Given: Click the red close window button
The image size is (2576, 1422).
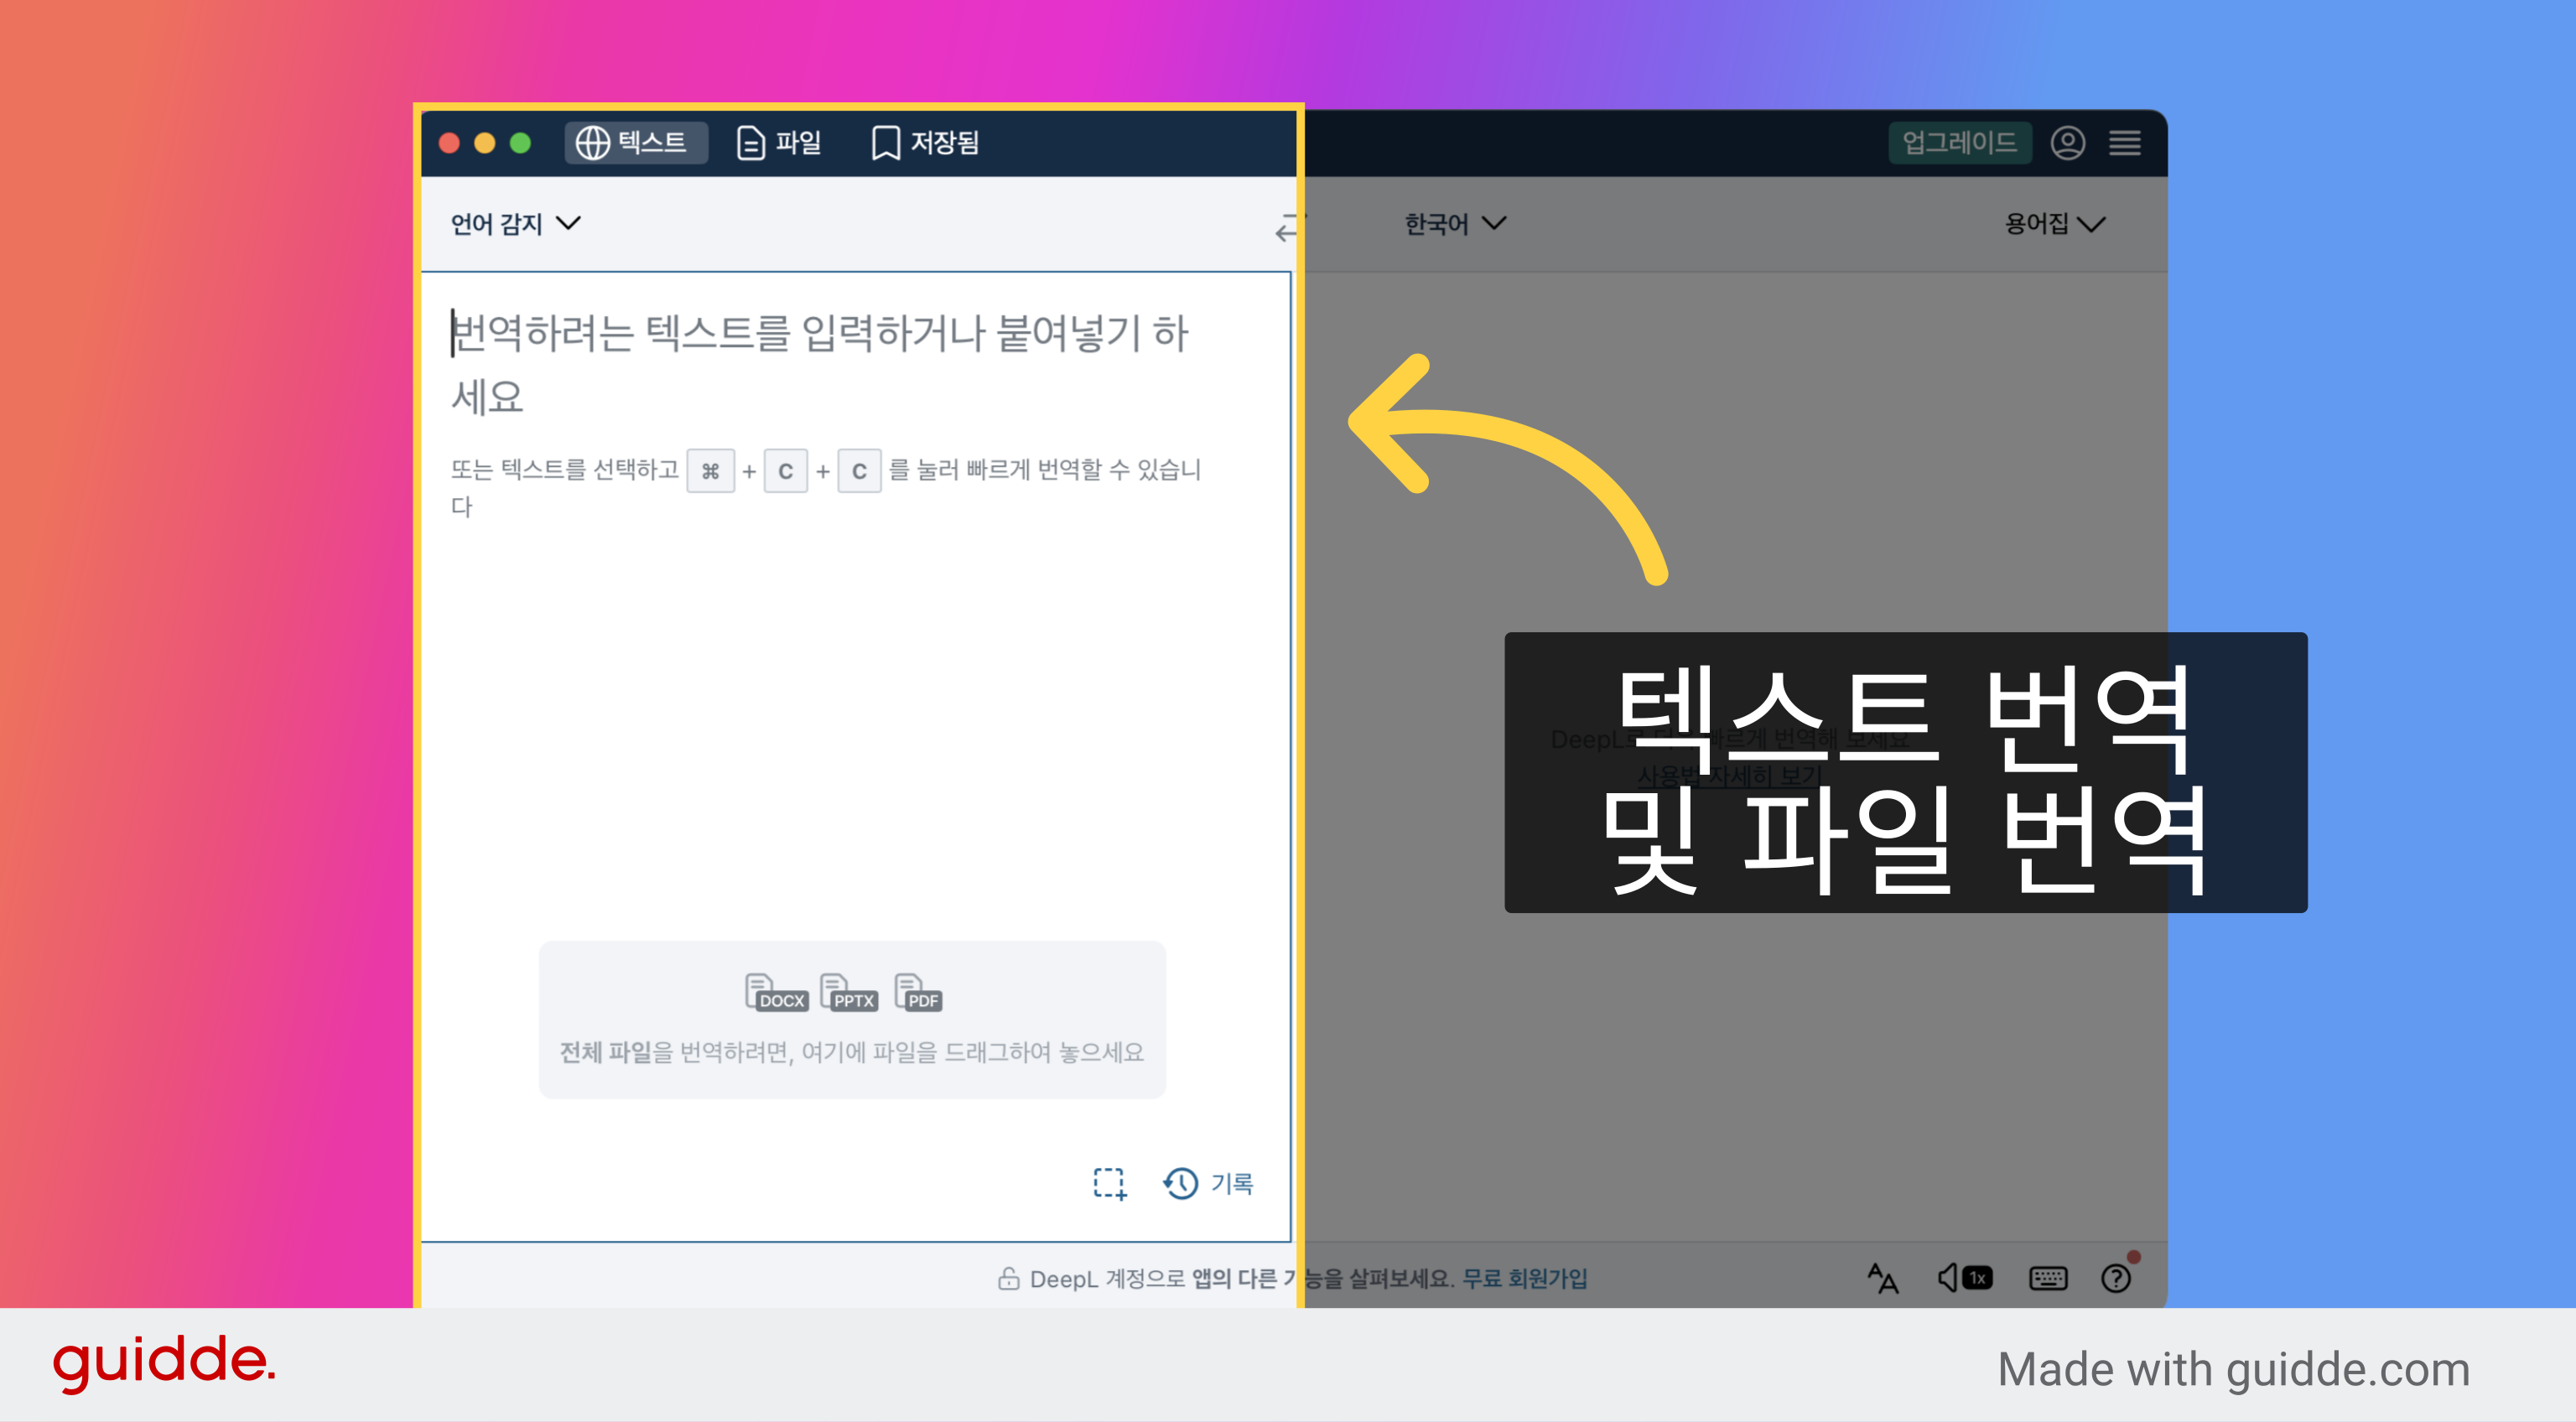Looking at the screenshot, I should point(449,143).
